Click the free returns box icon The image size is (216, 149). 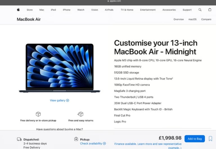(81, 114)
